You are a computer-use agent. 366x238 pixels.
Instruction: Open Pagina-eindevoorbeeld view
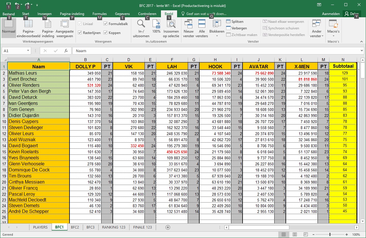click(28, 28)
